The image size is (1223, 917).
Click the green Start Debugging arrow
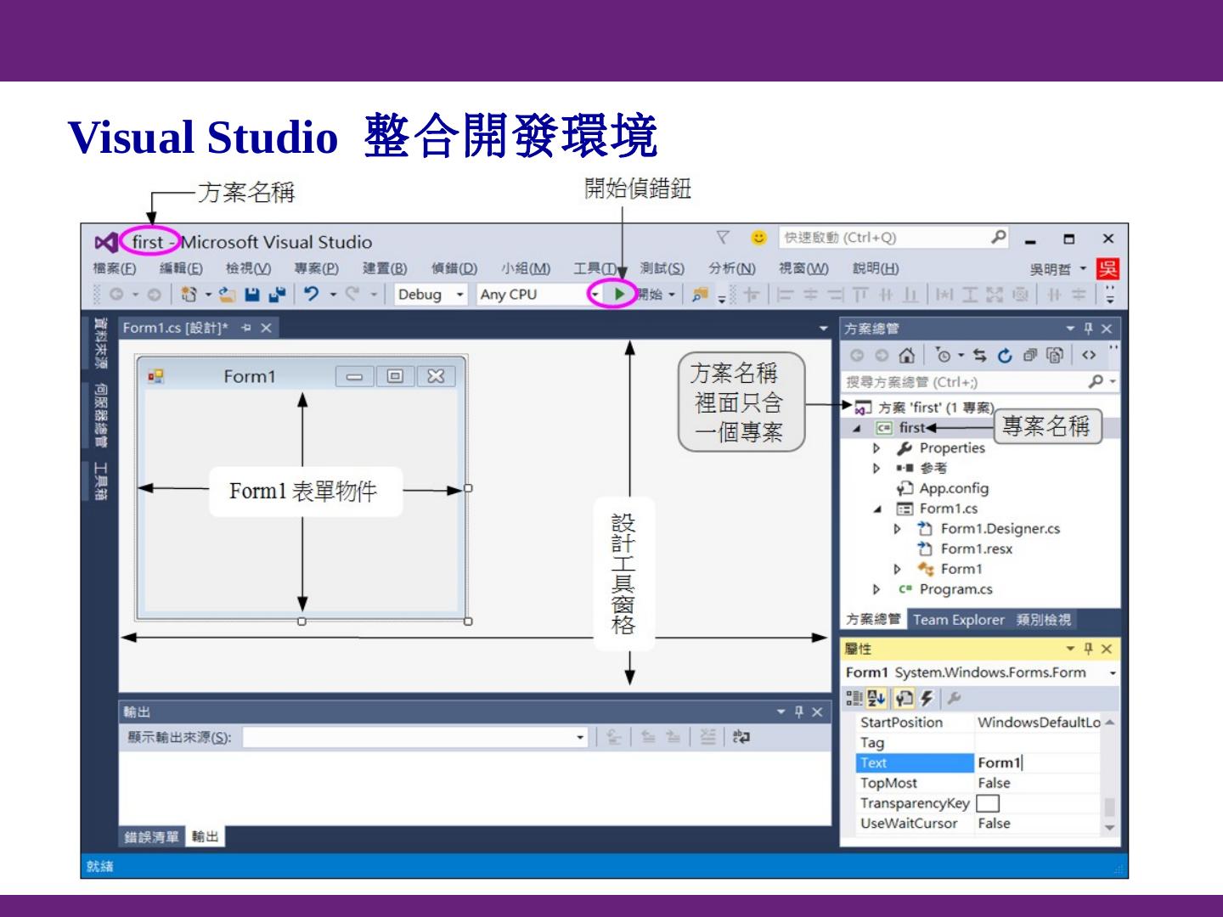click(620, 294)
